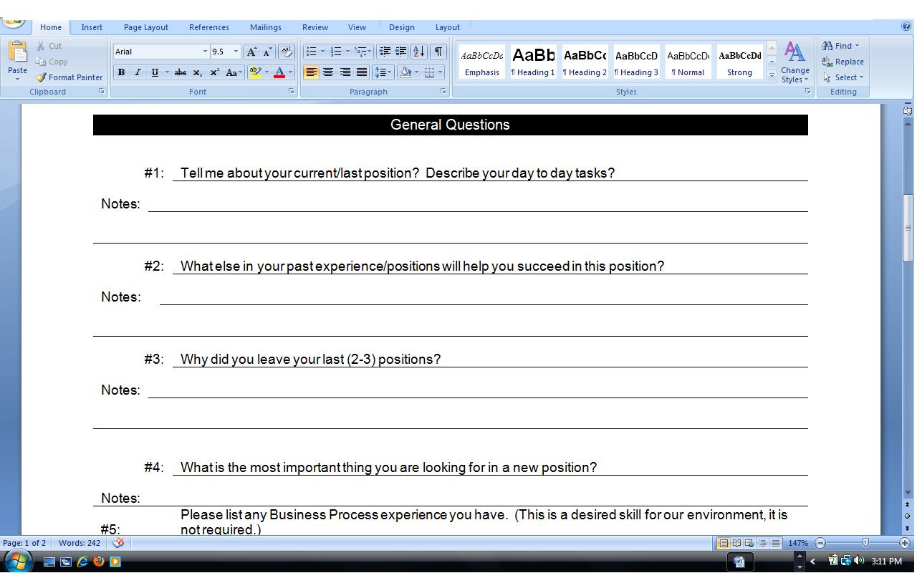The image size is (917, 573).
Task: Clear formatting with the eraser icon
Action: 286,52
